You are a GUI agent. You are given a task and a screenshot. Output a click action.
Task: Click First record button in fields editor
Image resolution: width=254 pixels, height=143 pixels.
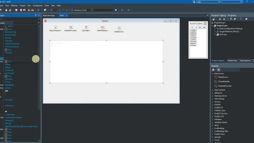pos(192,27)
